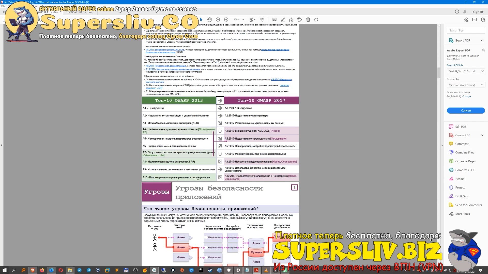
Task: Open the Sign document pen tool
Action: tap(291, 20)
